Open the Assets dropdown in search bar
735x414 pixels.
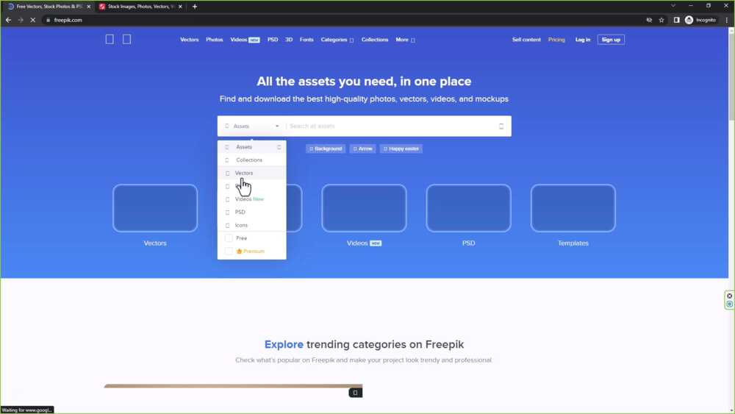(x=251, y=126)
